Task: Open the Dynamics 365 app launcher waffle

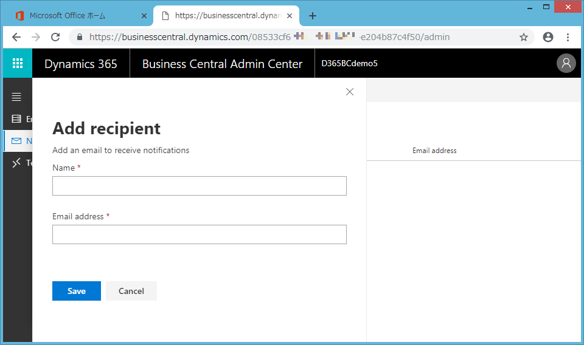Action: click(18, 63)
